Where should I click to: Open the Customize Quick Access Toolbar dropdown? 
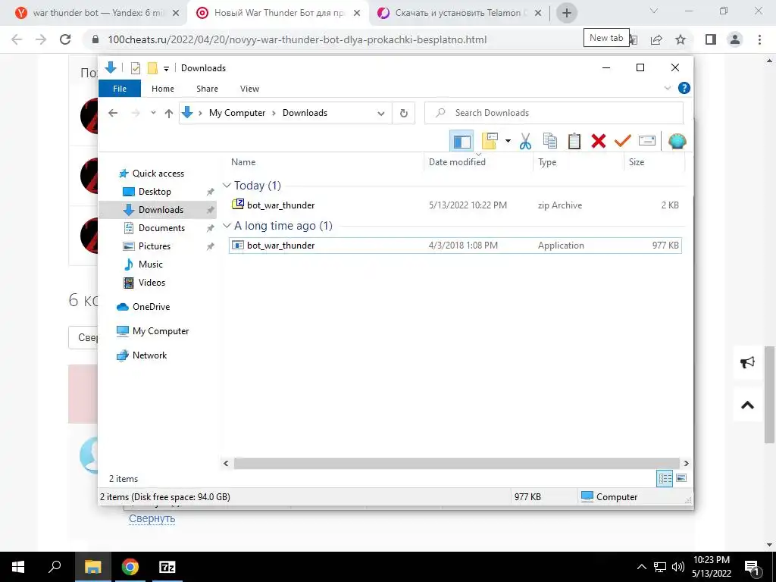click(166, 68)
